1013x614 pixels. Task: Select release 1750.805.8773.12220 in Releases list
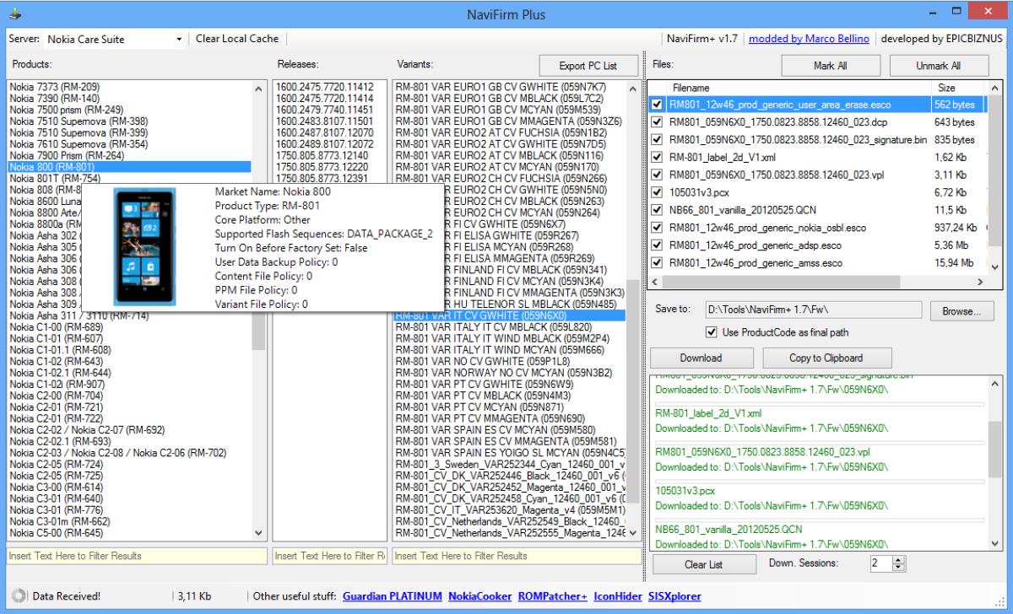pyautogui.click(x=325, y=167)
